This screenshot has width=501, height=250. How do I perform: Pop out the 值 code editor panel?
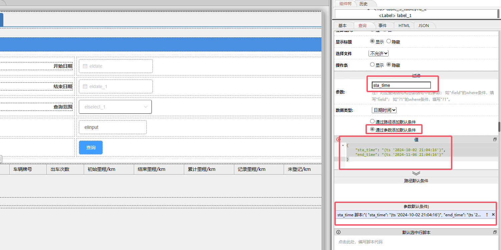(495, 139)
